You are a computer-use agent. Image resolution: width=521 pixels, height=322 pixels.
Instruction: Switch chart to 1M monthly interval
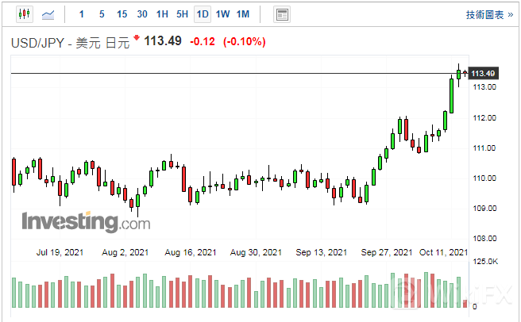click(x=243, y=14)
